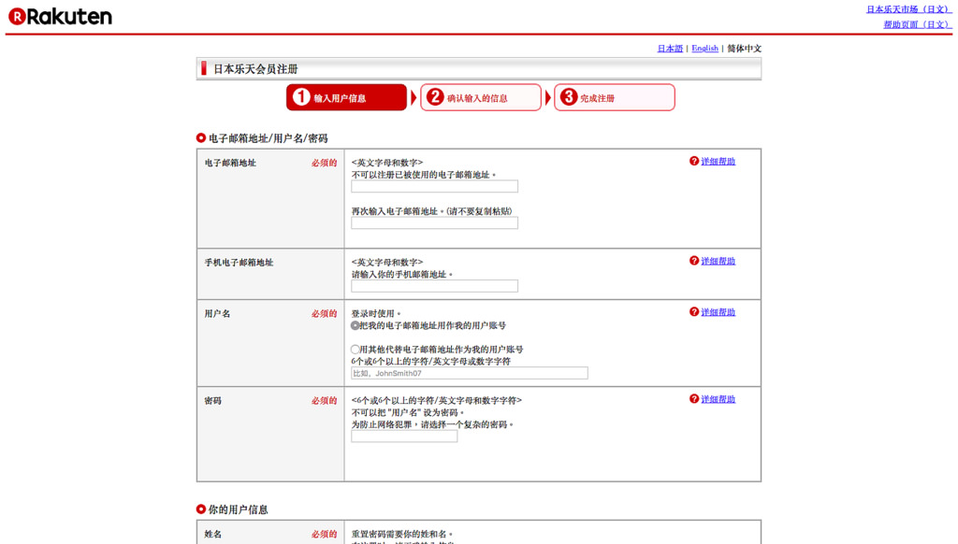Focus the password input field
958x544 pixels.
404,437
